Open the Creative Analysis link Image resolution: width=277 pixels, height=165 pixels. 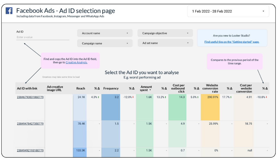(77, 62)
